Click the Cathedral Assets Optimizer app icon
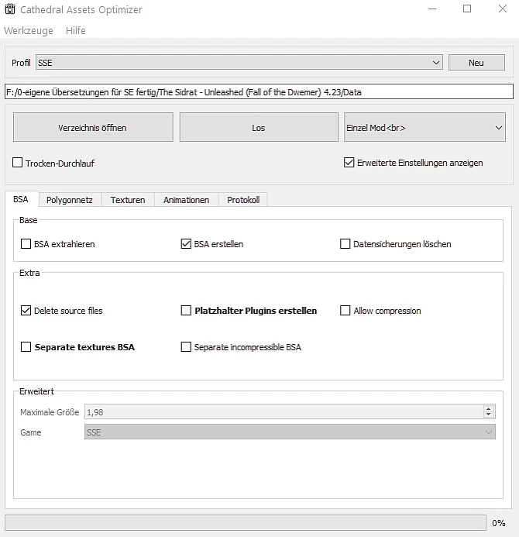The height and width of the screenshot is (537, 519). point(11,10)
